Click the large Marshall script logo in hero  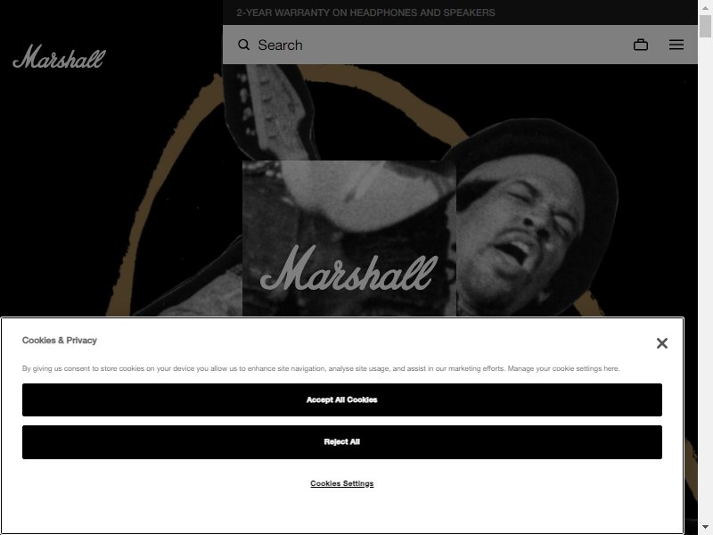pos(348,268)
